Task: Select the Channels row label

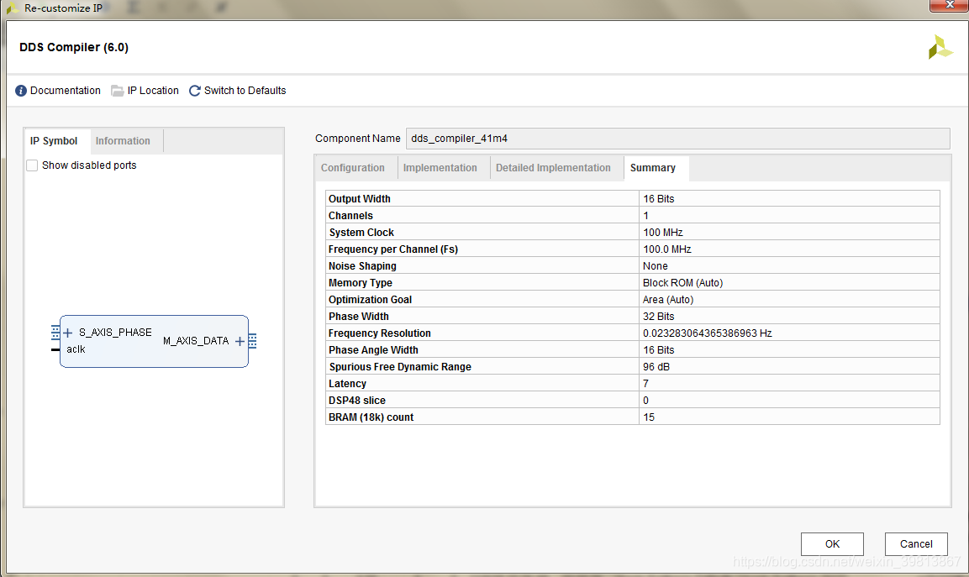Action: click(x=351, y=216)
